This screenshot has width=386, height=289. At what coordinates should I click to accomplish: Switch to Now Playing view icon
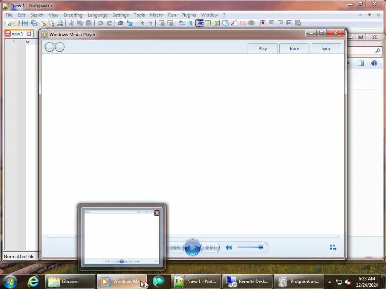[333, 247]
